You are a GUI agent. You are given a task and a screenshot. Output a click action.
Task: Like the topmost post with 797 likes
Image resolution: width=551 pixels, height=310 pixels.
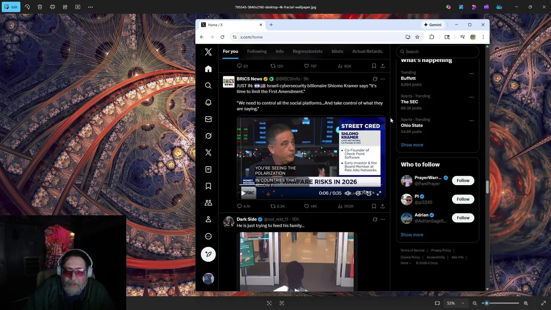tap(310, 66)
